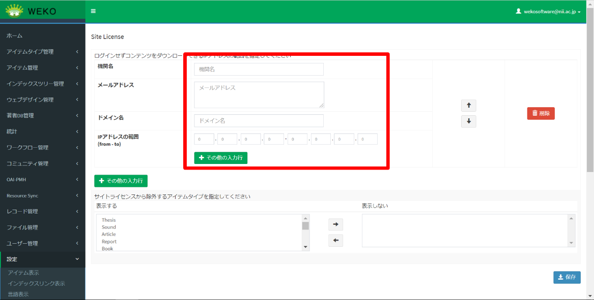Click the blue 保存 save button
594x300 pixels.
tap(567, 277)
